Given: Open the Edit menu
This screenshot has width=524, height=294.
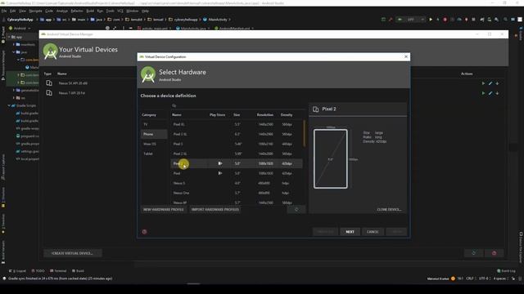Looking at the screenshot, I should pos(13,11).
